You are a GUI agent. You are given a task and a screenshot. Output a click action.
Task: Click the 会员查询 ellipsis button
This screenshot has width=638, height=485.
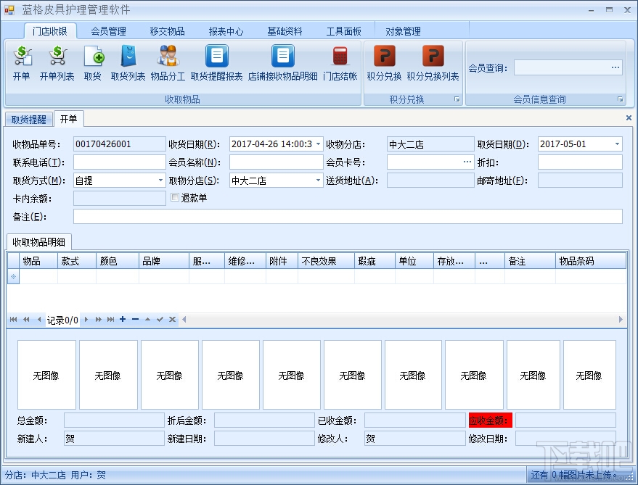click(x=615, y=67)
